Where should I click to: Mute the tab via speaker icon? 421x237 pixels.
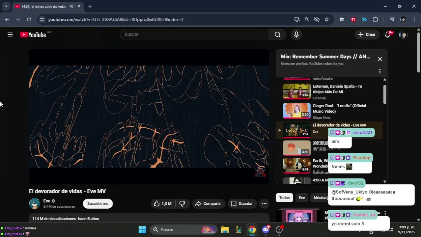point(71,6)
